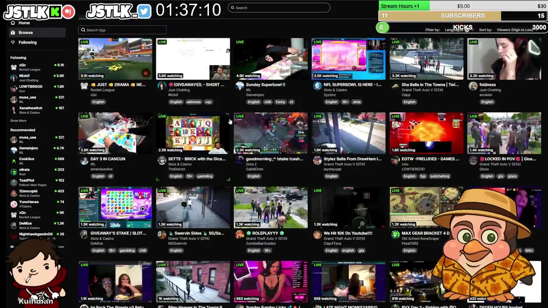
Task: Open the Sunday Superbowl stream thumbnail
Action: (271, 59)
